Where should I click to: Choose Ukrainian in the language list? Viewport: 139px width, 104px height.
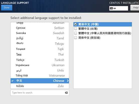[40, 65]
